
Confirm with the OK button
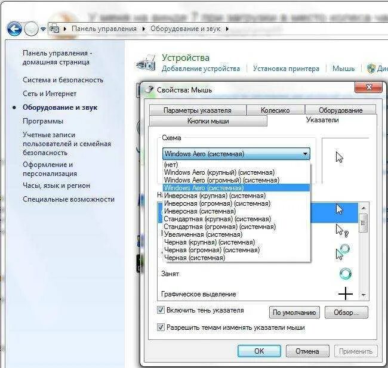coord(259,351)
